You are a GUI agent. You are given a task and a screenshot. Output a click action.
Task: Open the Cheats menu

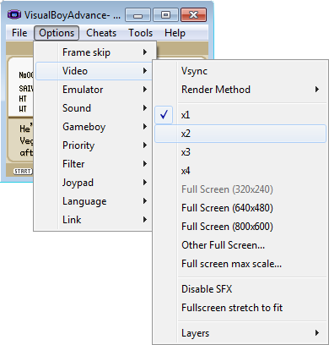point(101,33)
